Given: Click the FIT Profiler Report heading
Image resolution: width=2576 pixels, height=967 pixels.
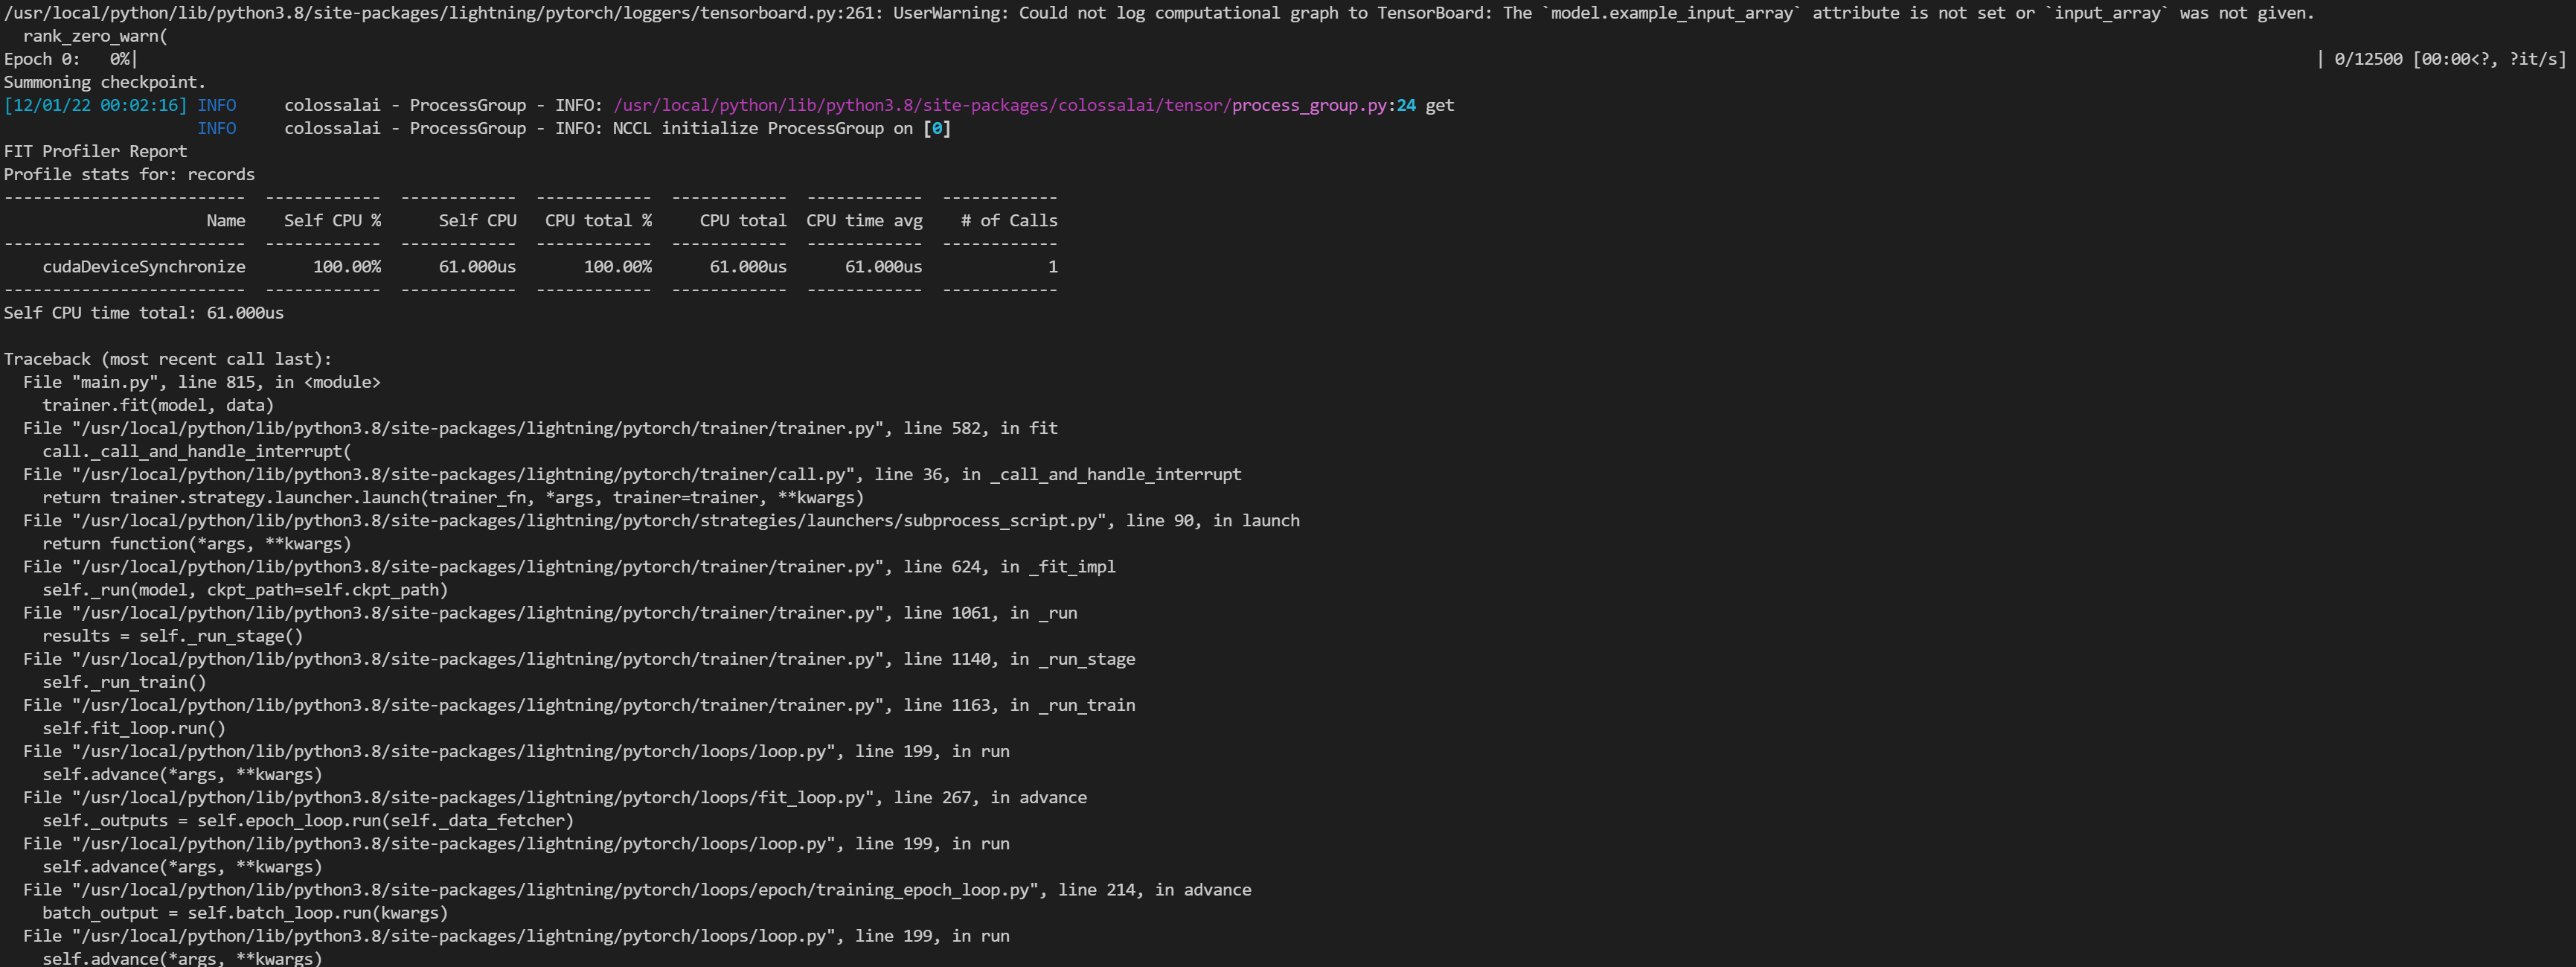Looking at the screenshot, I should coord(95,151).
